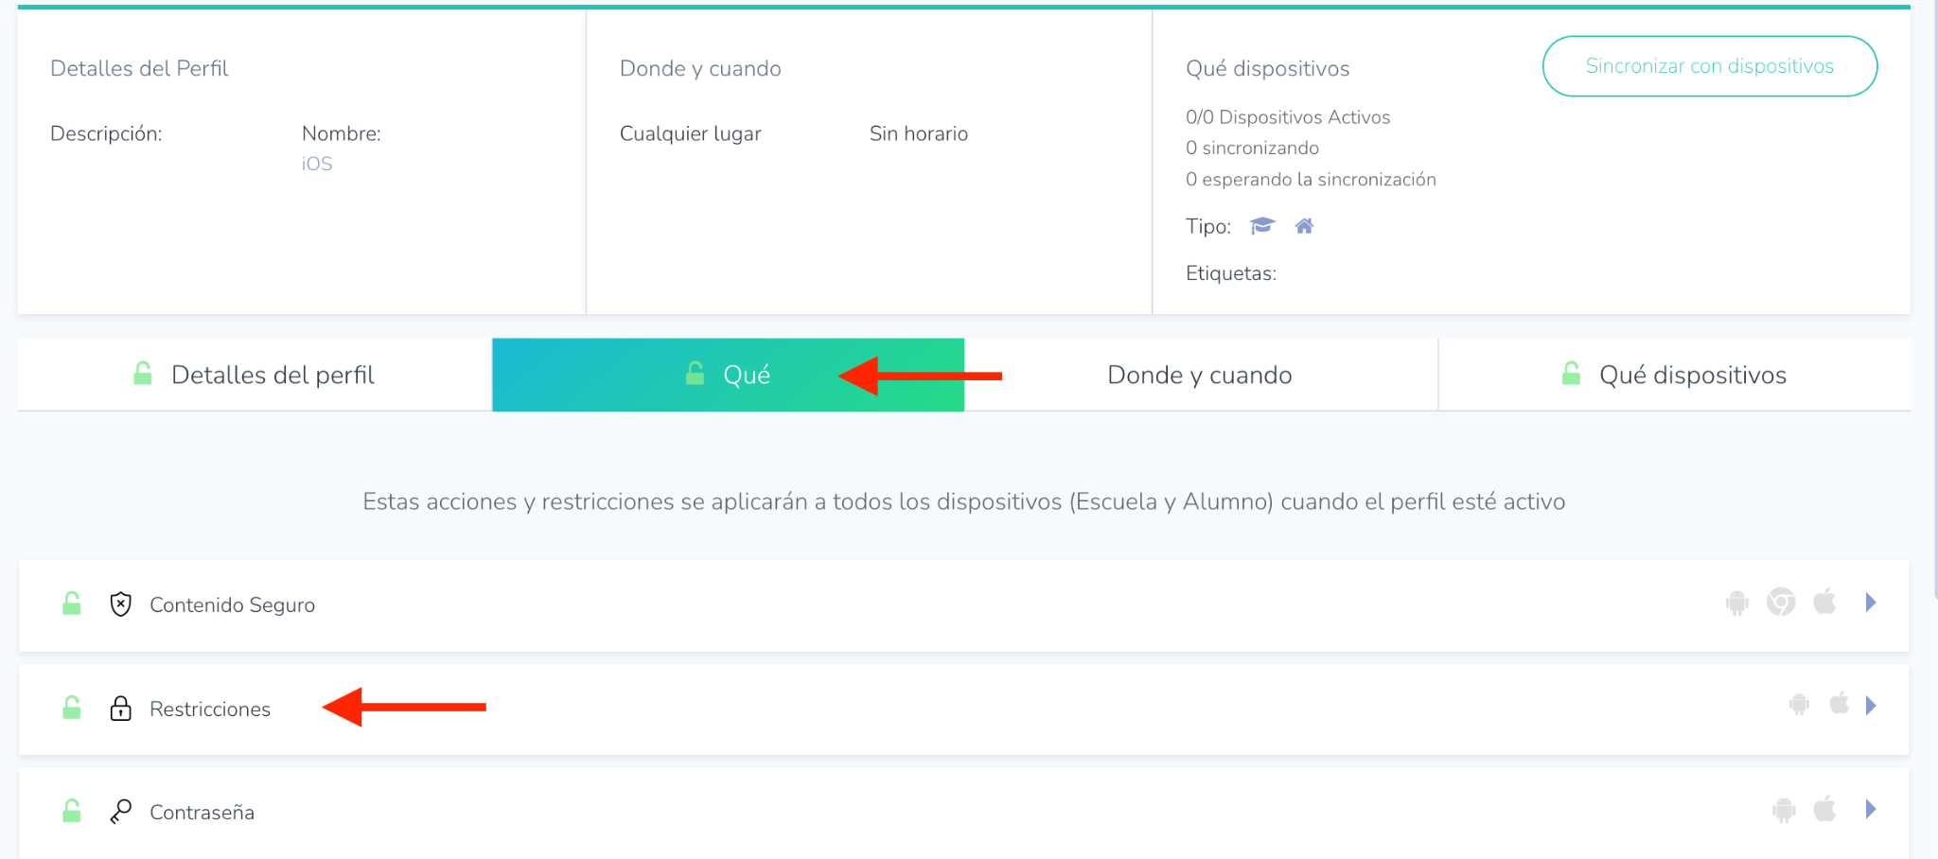
Task: Expand the Contenido Seguro row arrow
Action: 1871,603
